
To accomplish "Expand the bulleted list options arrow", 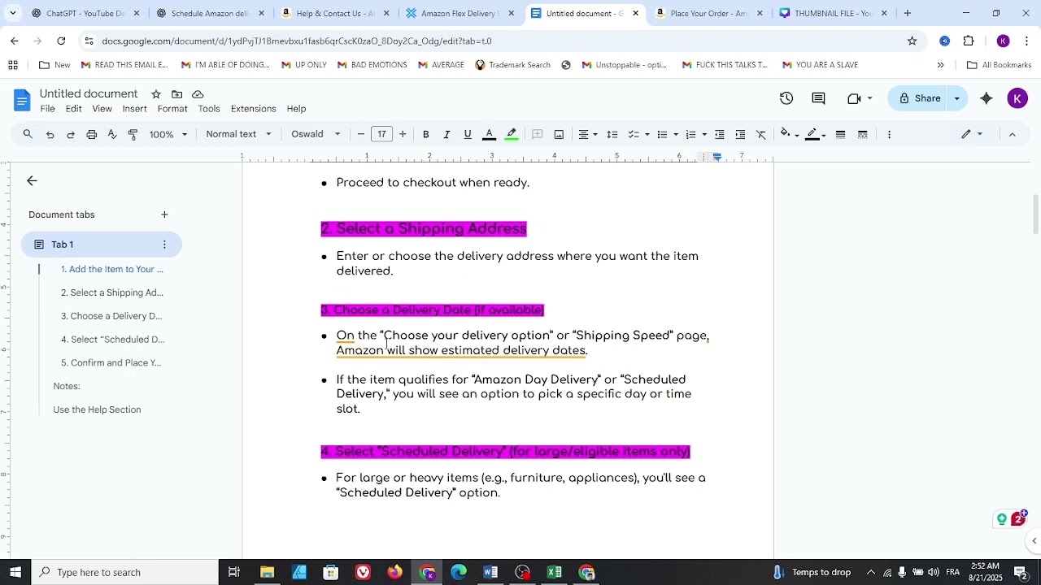I will coord(676,134).
